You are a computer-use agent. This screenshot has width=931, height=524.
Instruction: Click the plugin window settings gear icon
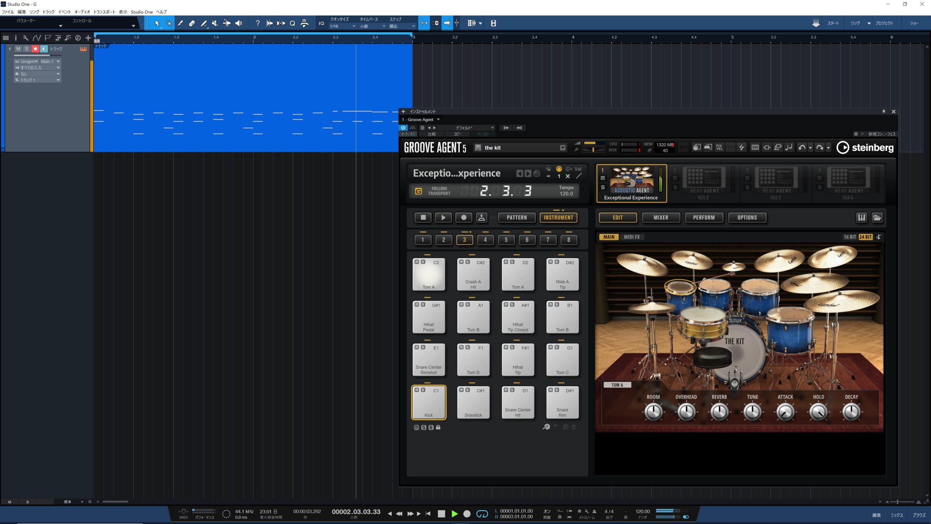coord(856,134)
